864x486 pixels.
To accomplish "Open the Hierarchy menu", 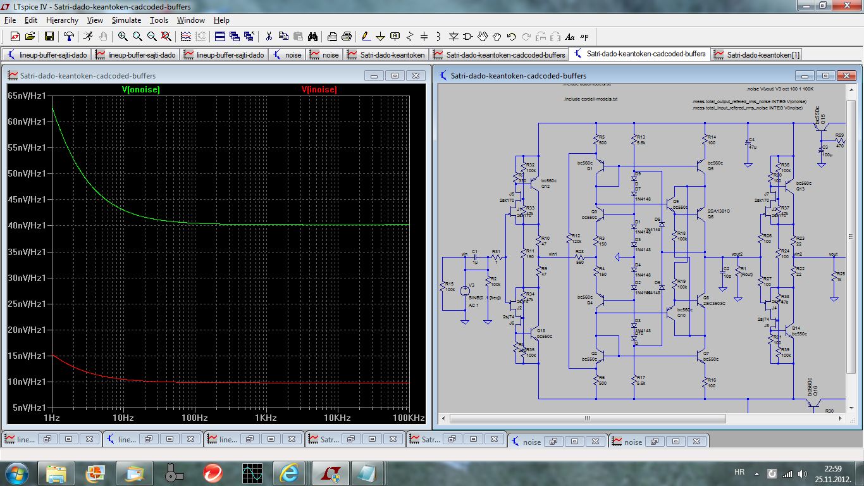I will pyautogui.click(x=62, y=20).
